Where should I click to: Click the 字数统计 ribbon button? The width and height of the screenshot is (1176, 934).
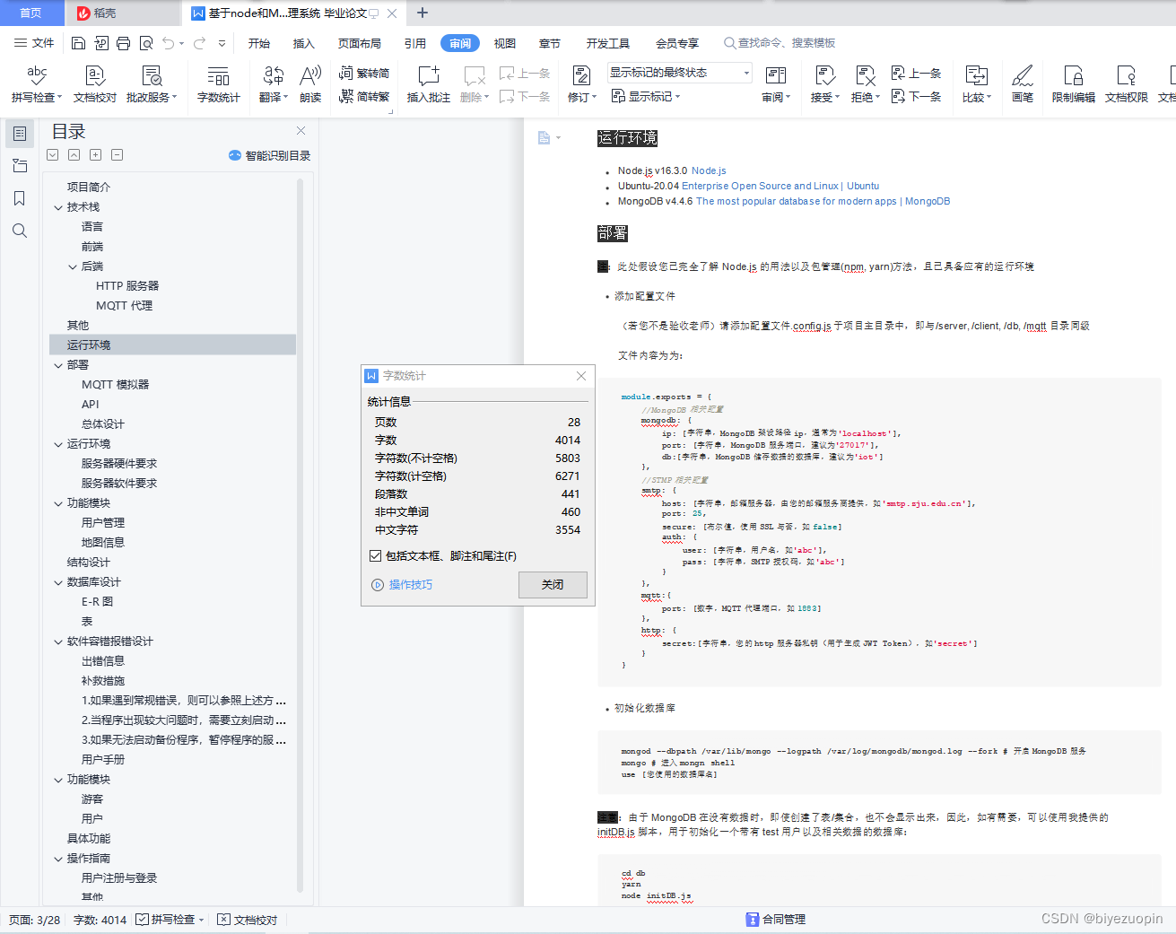pos(219,84)
